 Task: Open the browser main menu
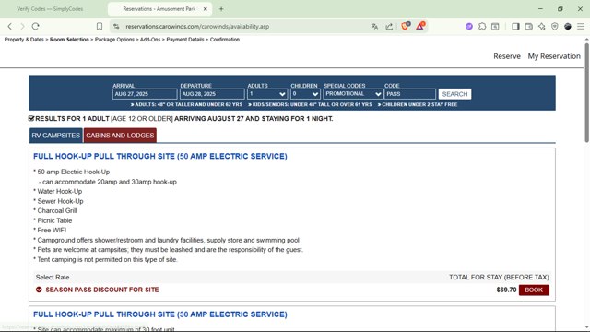(x=581, y=27)
